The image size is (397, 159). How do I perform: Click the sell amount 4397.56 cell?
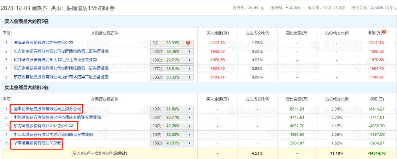pyautogui.click(x=297, y=134)
